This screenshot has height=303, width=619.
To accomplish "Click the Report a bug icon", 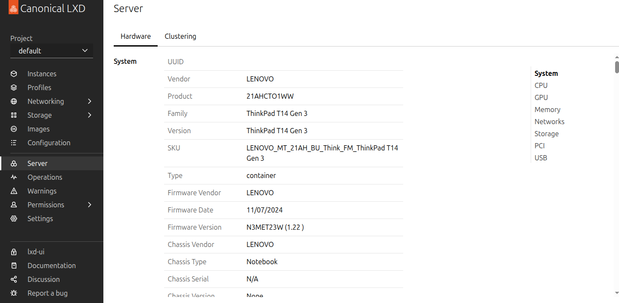I will [14, 293].
